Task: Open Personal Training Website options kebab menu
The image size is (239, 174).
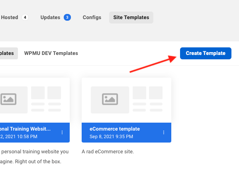Action: coord(62,133)
